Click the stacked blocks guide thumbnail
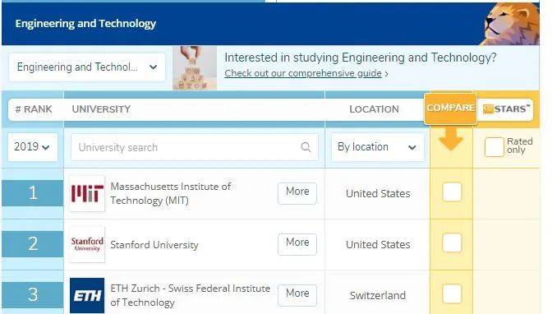This screenshot has width=557, height=314. [195, 67]
